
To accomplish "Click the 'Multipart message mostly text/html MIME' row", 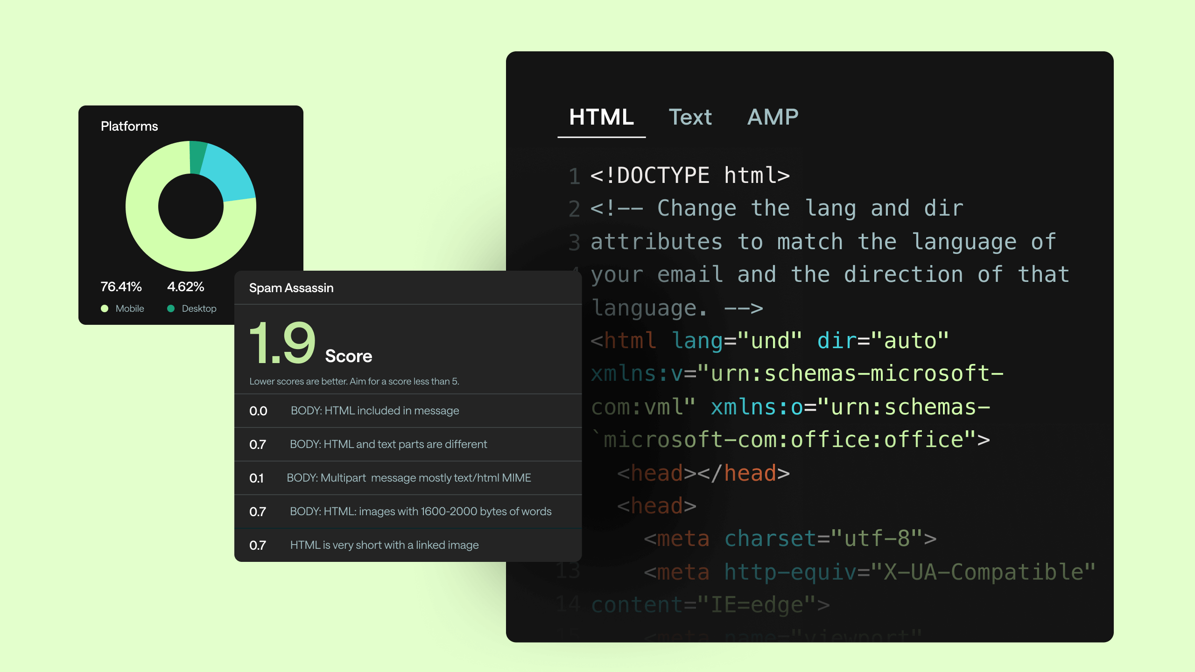I will tap(408, 478).
